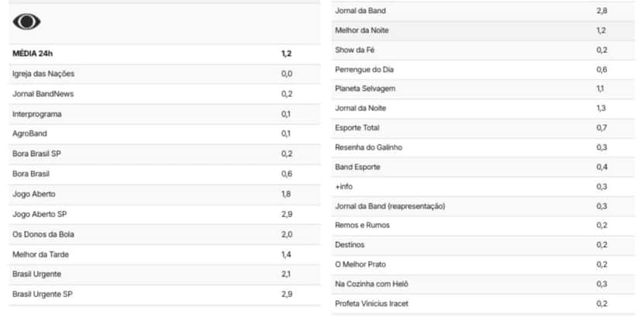This screenshot has height=321, width=642.
Task: Click the Brasil Urgente SP row
Action: click(x=164, y=295)
